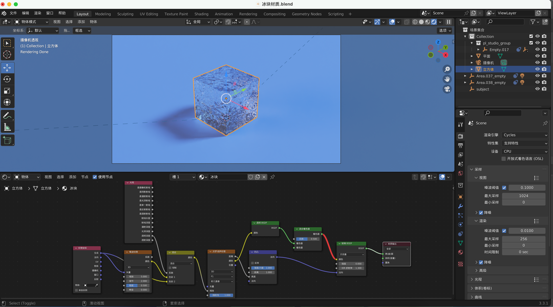
Task: Switch to the Modeling workspace tab
Action: point(102,14)
